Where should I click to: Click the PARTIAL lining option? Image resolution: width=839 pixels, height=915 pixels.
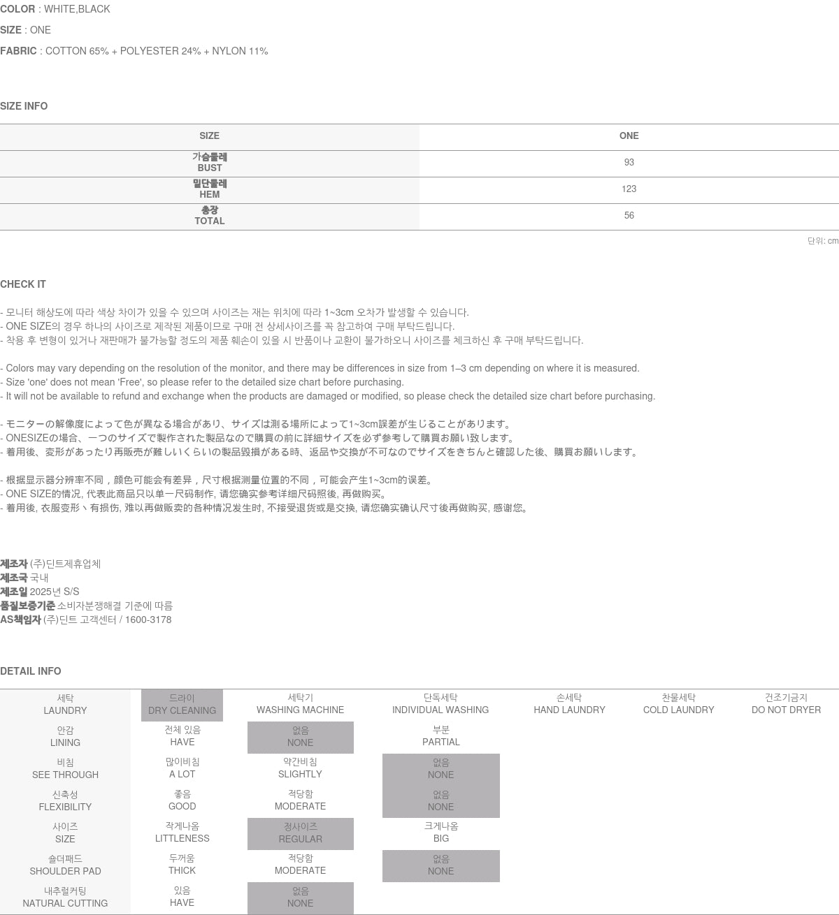pos(440,736)
